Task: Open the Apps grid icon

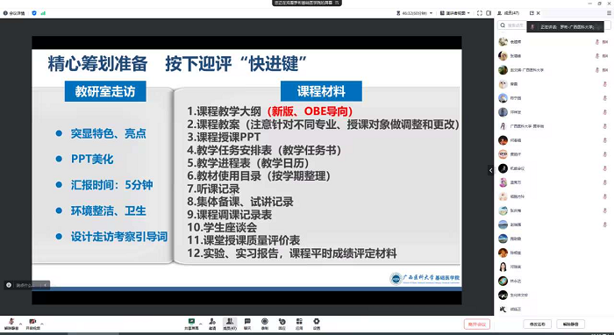Action: (x=299, y=324)
